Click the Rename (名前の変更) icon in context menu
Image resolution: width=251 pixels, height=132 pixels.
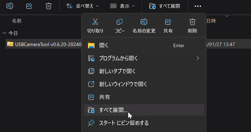144,22
